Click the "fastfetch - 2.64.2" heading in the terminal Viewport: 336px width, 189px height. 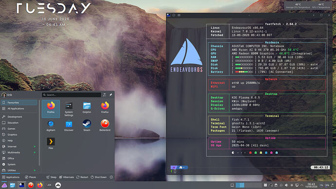tap(280, 24)
